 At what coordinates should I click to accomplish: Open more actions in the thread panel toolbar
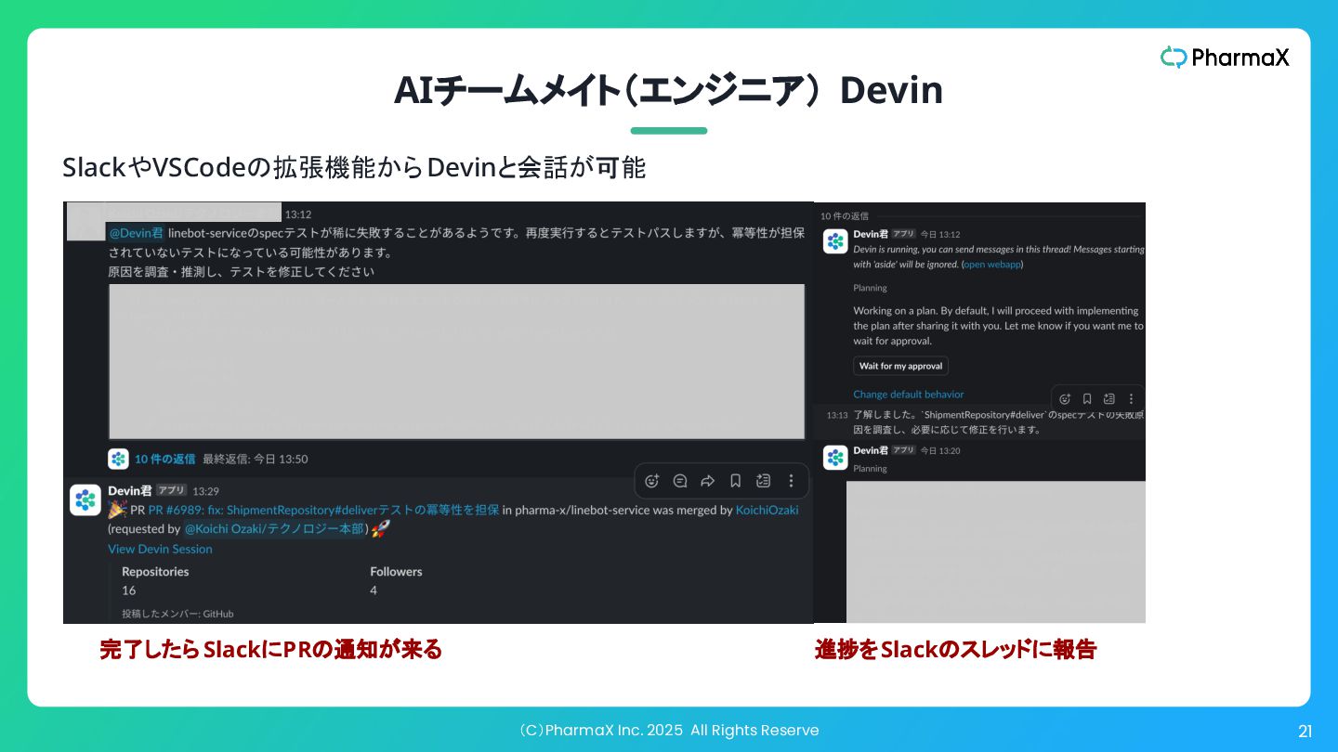1131,399
